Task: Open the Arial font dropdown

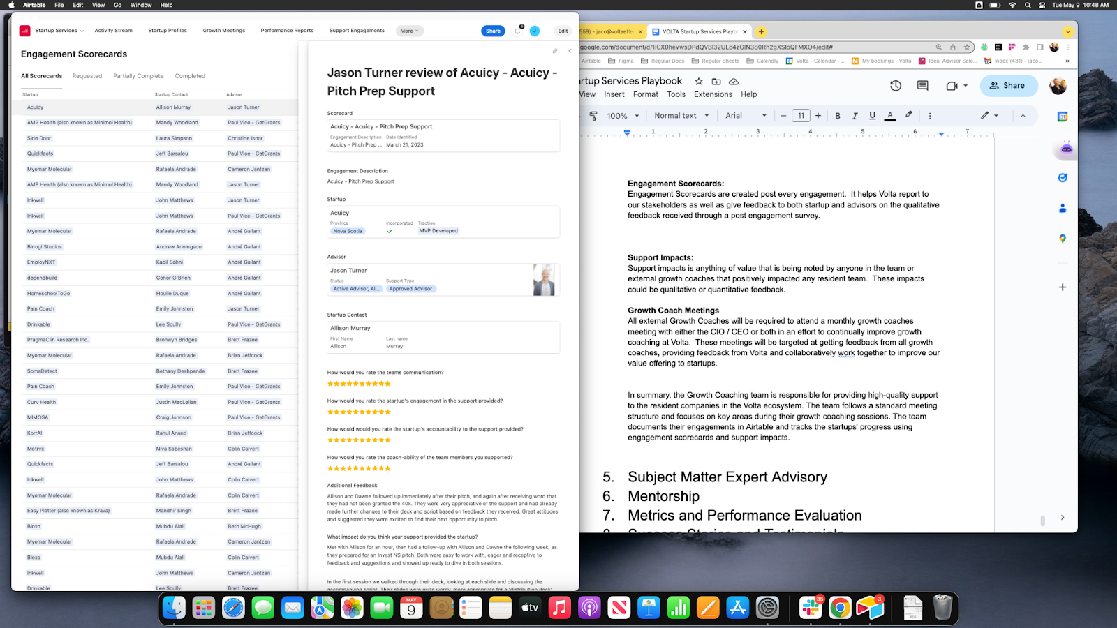Action: coord(746,116)
